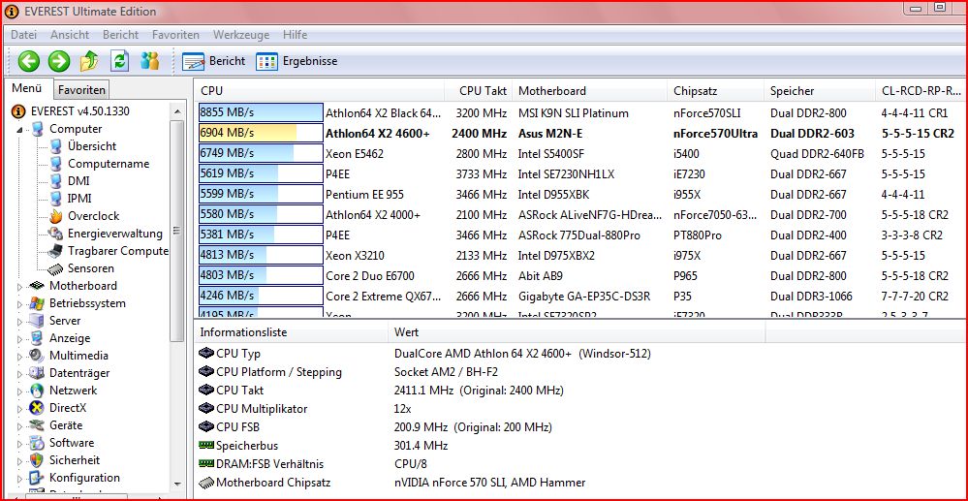Click the refresh icon in toolbar
Viewport: 968px width, 501px height.
tap(120, 60)
